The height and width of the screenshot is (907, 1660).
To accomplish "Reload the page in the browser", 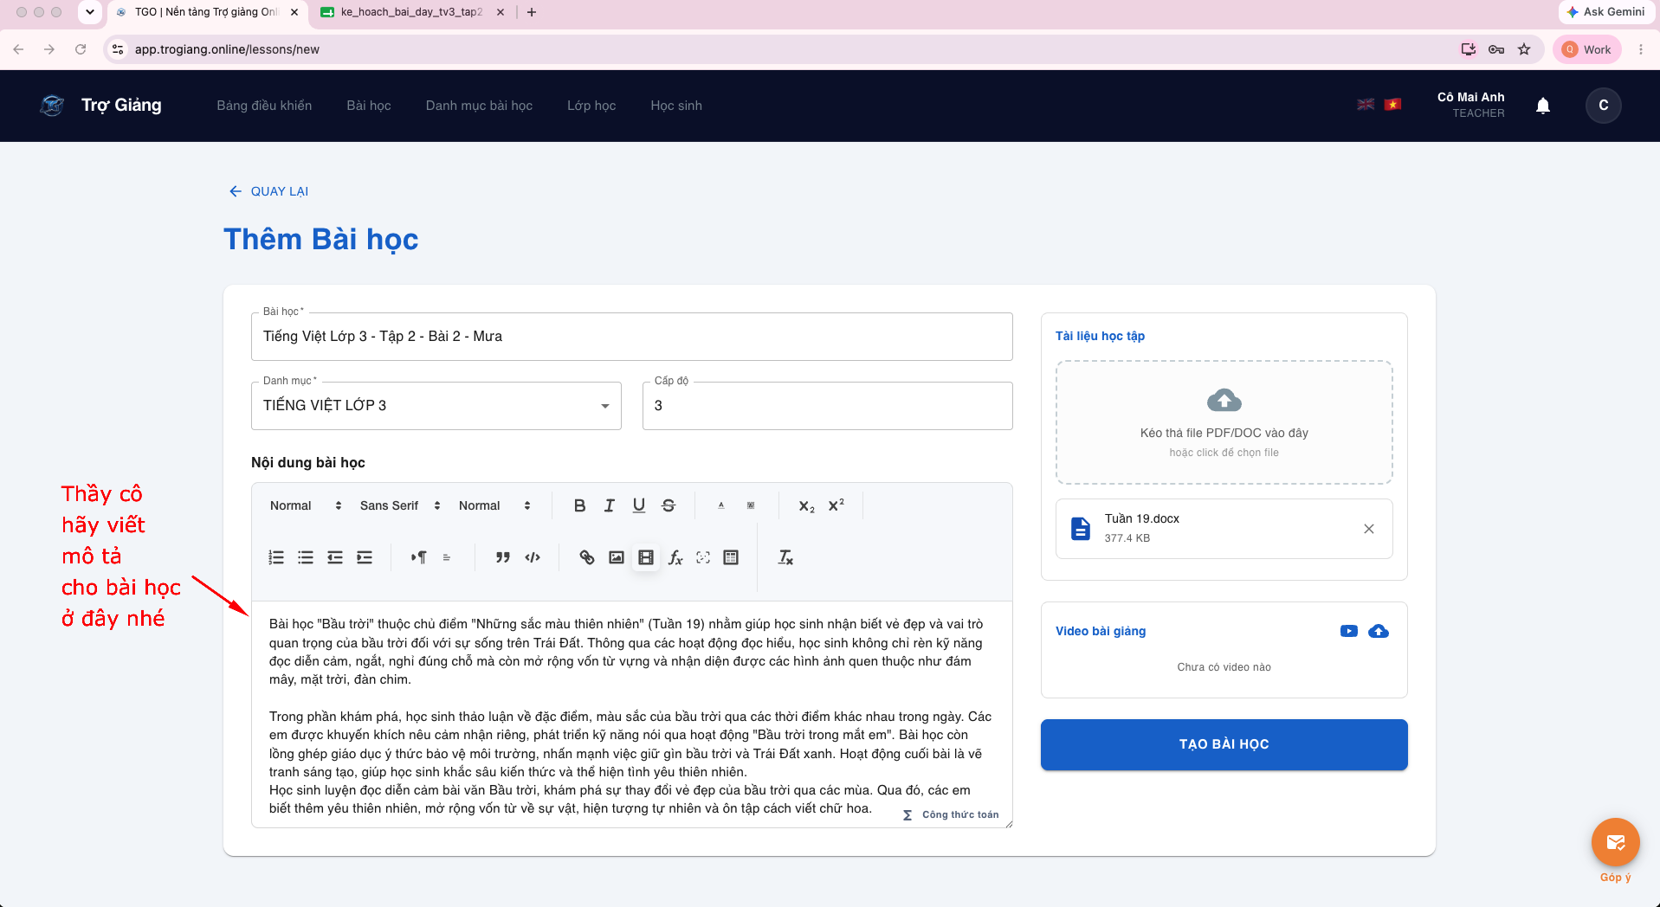I will (81, 49).
